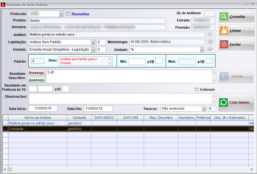Click the greyed-out Gravar button
This screenshot has height=174, width=257.
236,76
